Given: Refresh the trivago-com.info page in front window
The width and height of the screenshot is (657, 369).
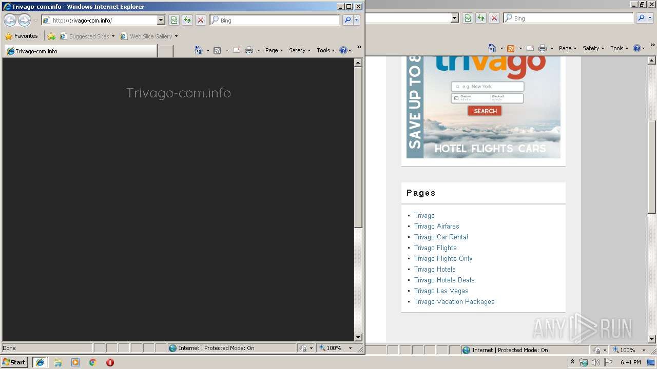Looking at the screenshot, I should 187,20.
